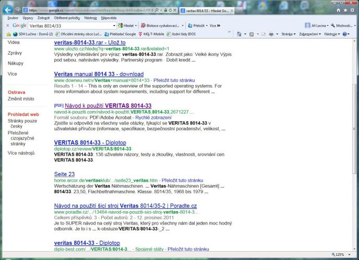Viewport: 359px width, 260px height.
Task: Open Překladač Google favorite
Action: click(x=120, y=34)
